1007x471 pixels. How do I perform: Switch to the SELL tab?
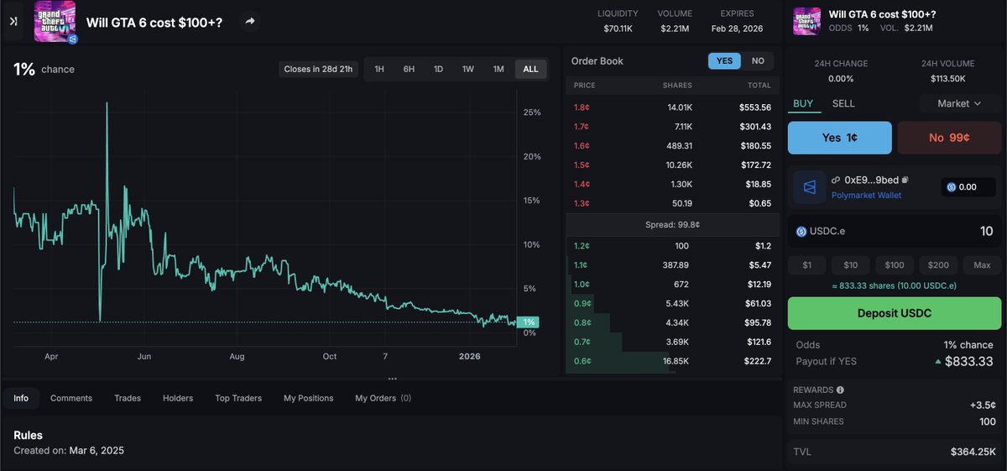(843, 103)
